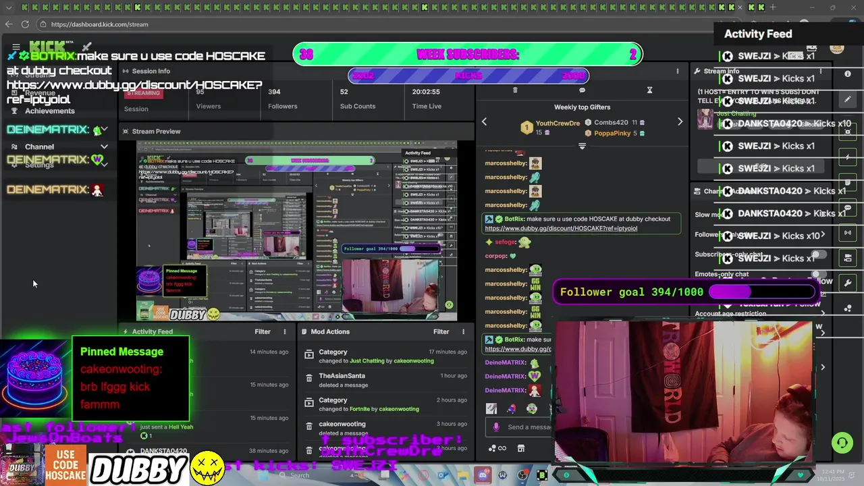Toggle the stream preview icon in right toolbar
The height and width of the screenshot is (486, 864).
point(848,132)
